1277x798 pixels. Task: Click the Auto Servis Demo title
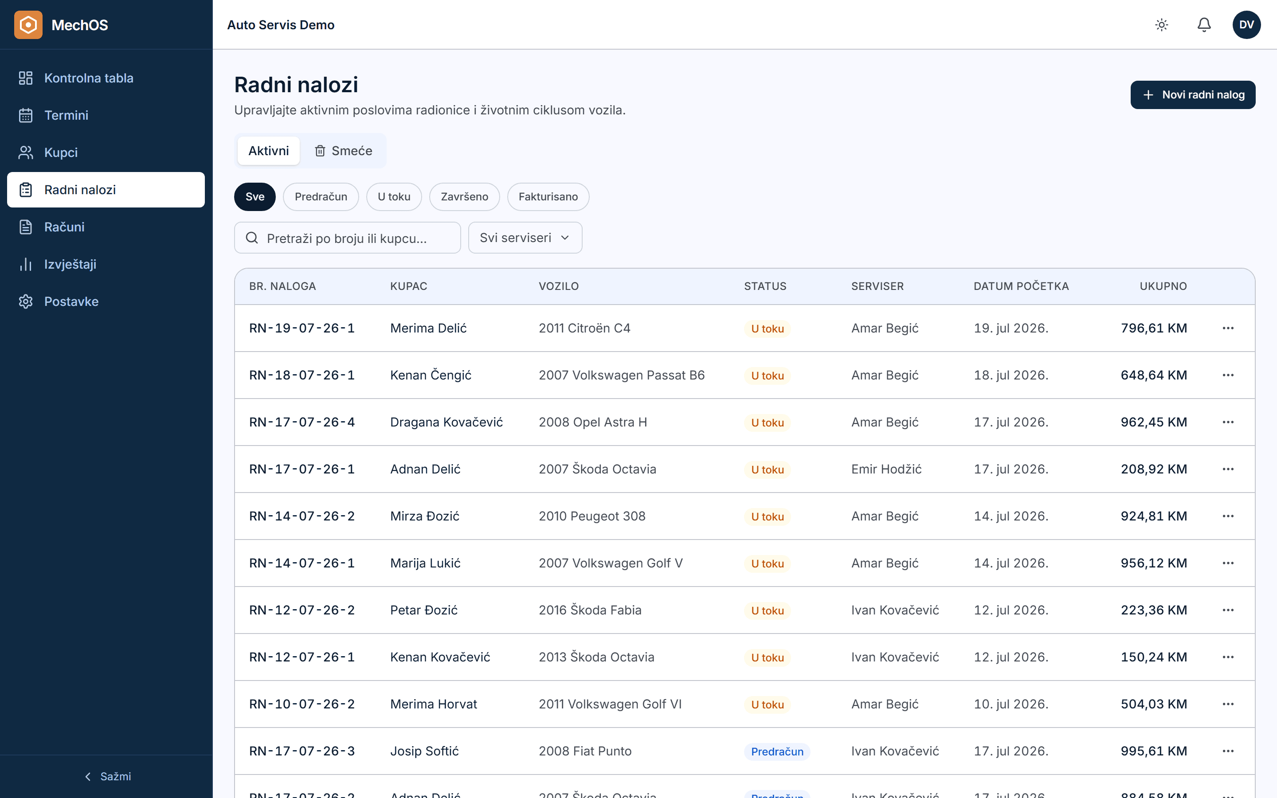click(281, 25)
